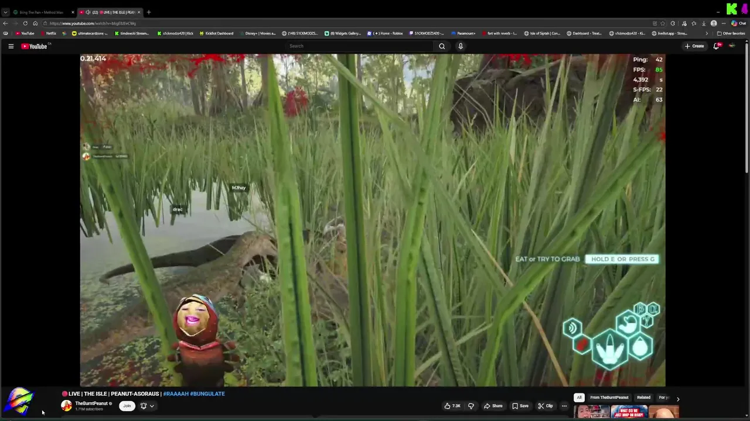Open the Home - Roblox bookmark

(385, 33)
